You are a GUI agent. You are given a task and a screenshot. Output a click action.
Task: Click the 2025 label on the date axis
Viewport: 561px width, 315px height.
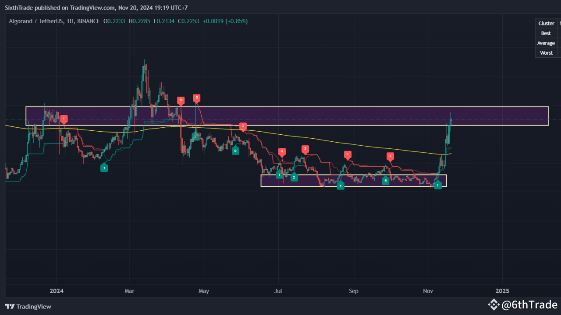click(502, 291)
